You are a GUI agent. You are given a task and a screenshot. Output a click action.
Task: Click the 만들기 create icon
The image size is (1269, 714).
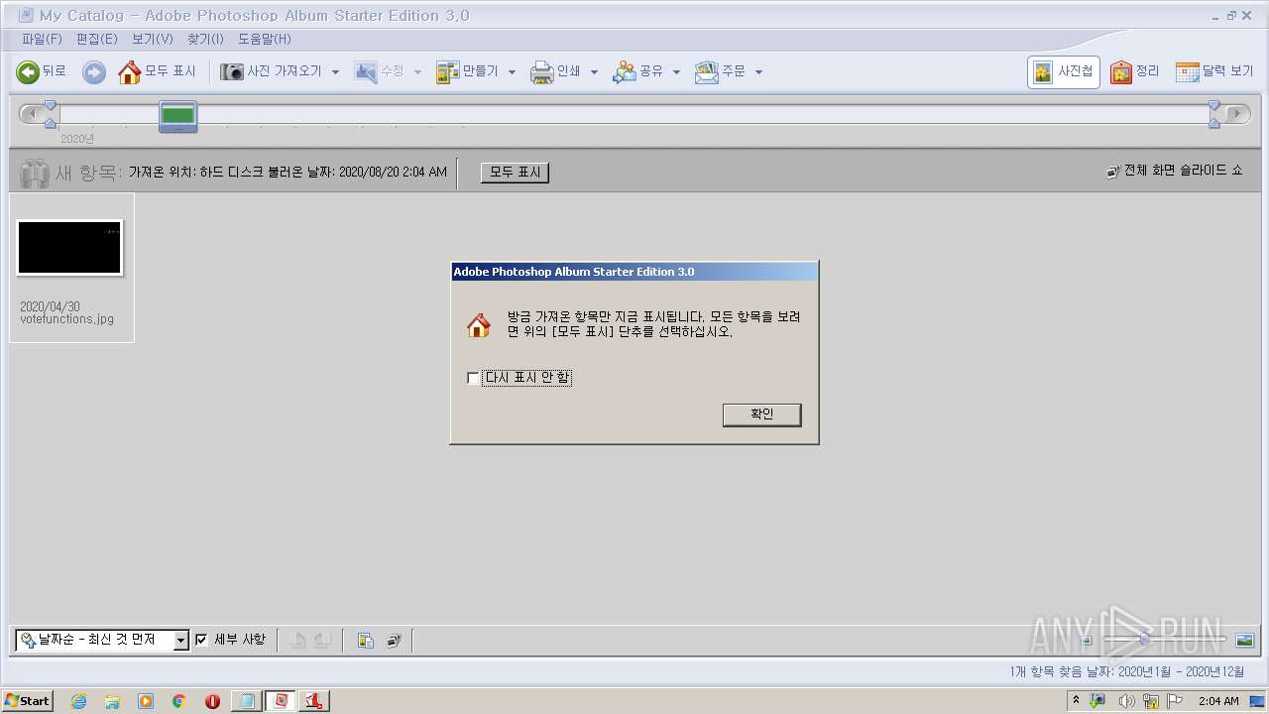coord(448,71)
